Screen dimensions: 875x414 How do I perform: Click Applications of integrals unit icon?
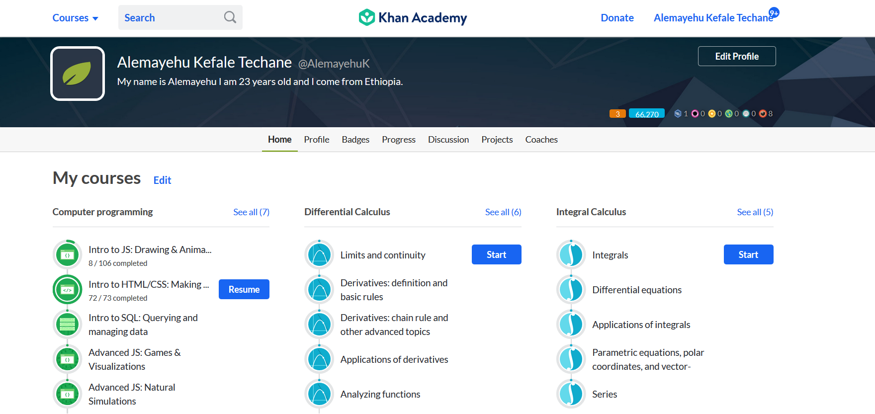click(x=571, y=325)
